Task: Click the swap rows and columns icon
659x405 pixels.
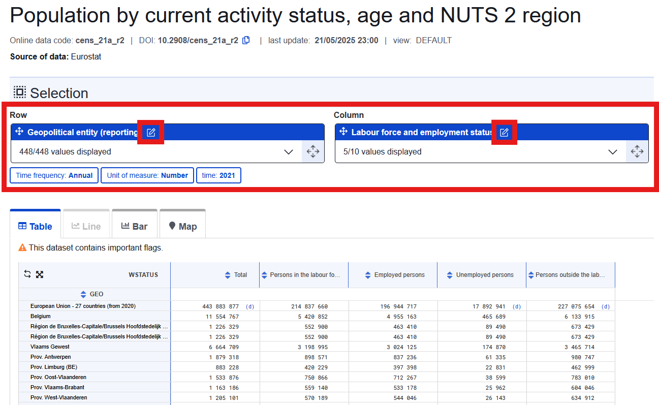Action: point(27,274)
